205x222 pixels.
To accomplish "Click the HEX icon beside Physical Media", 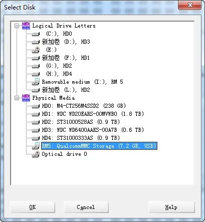I will click(x=26, y=98).
